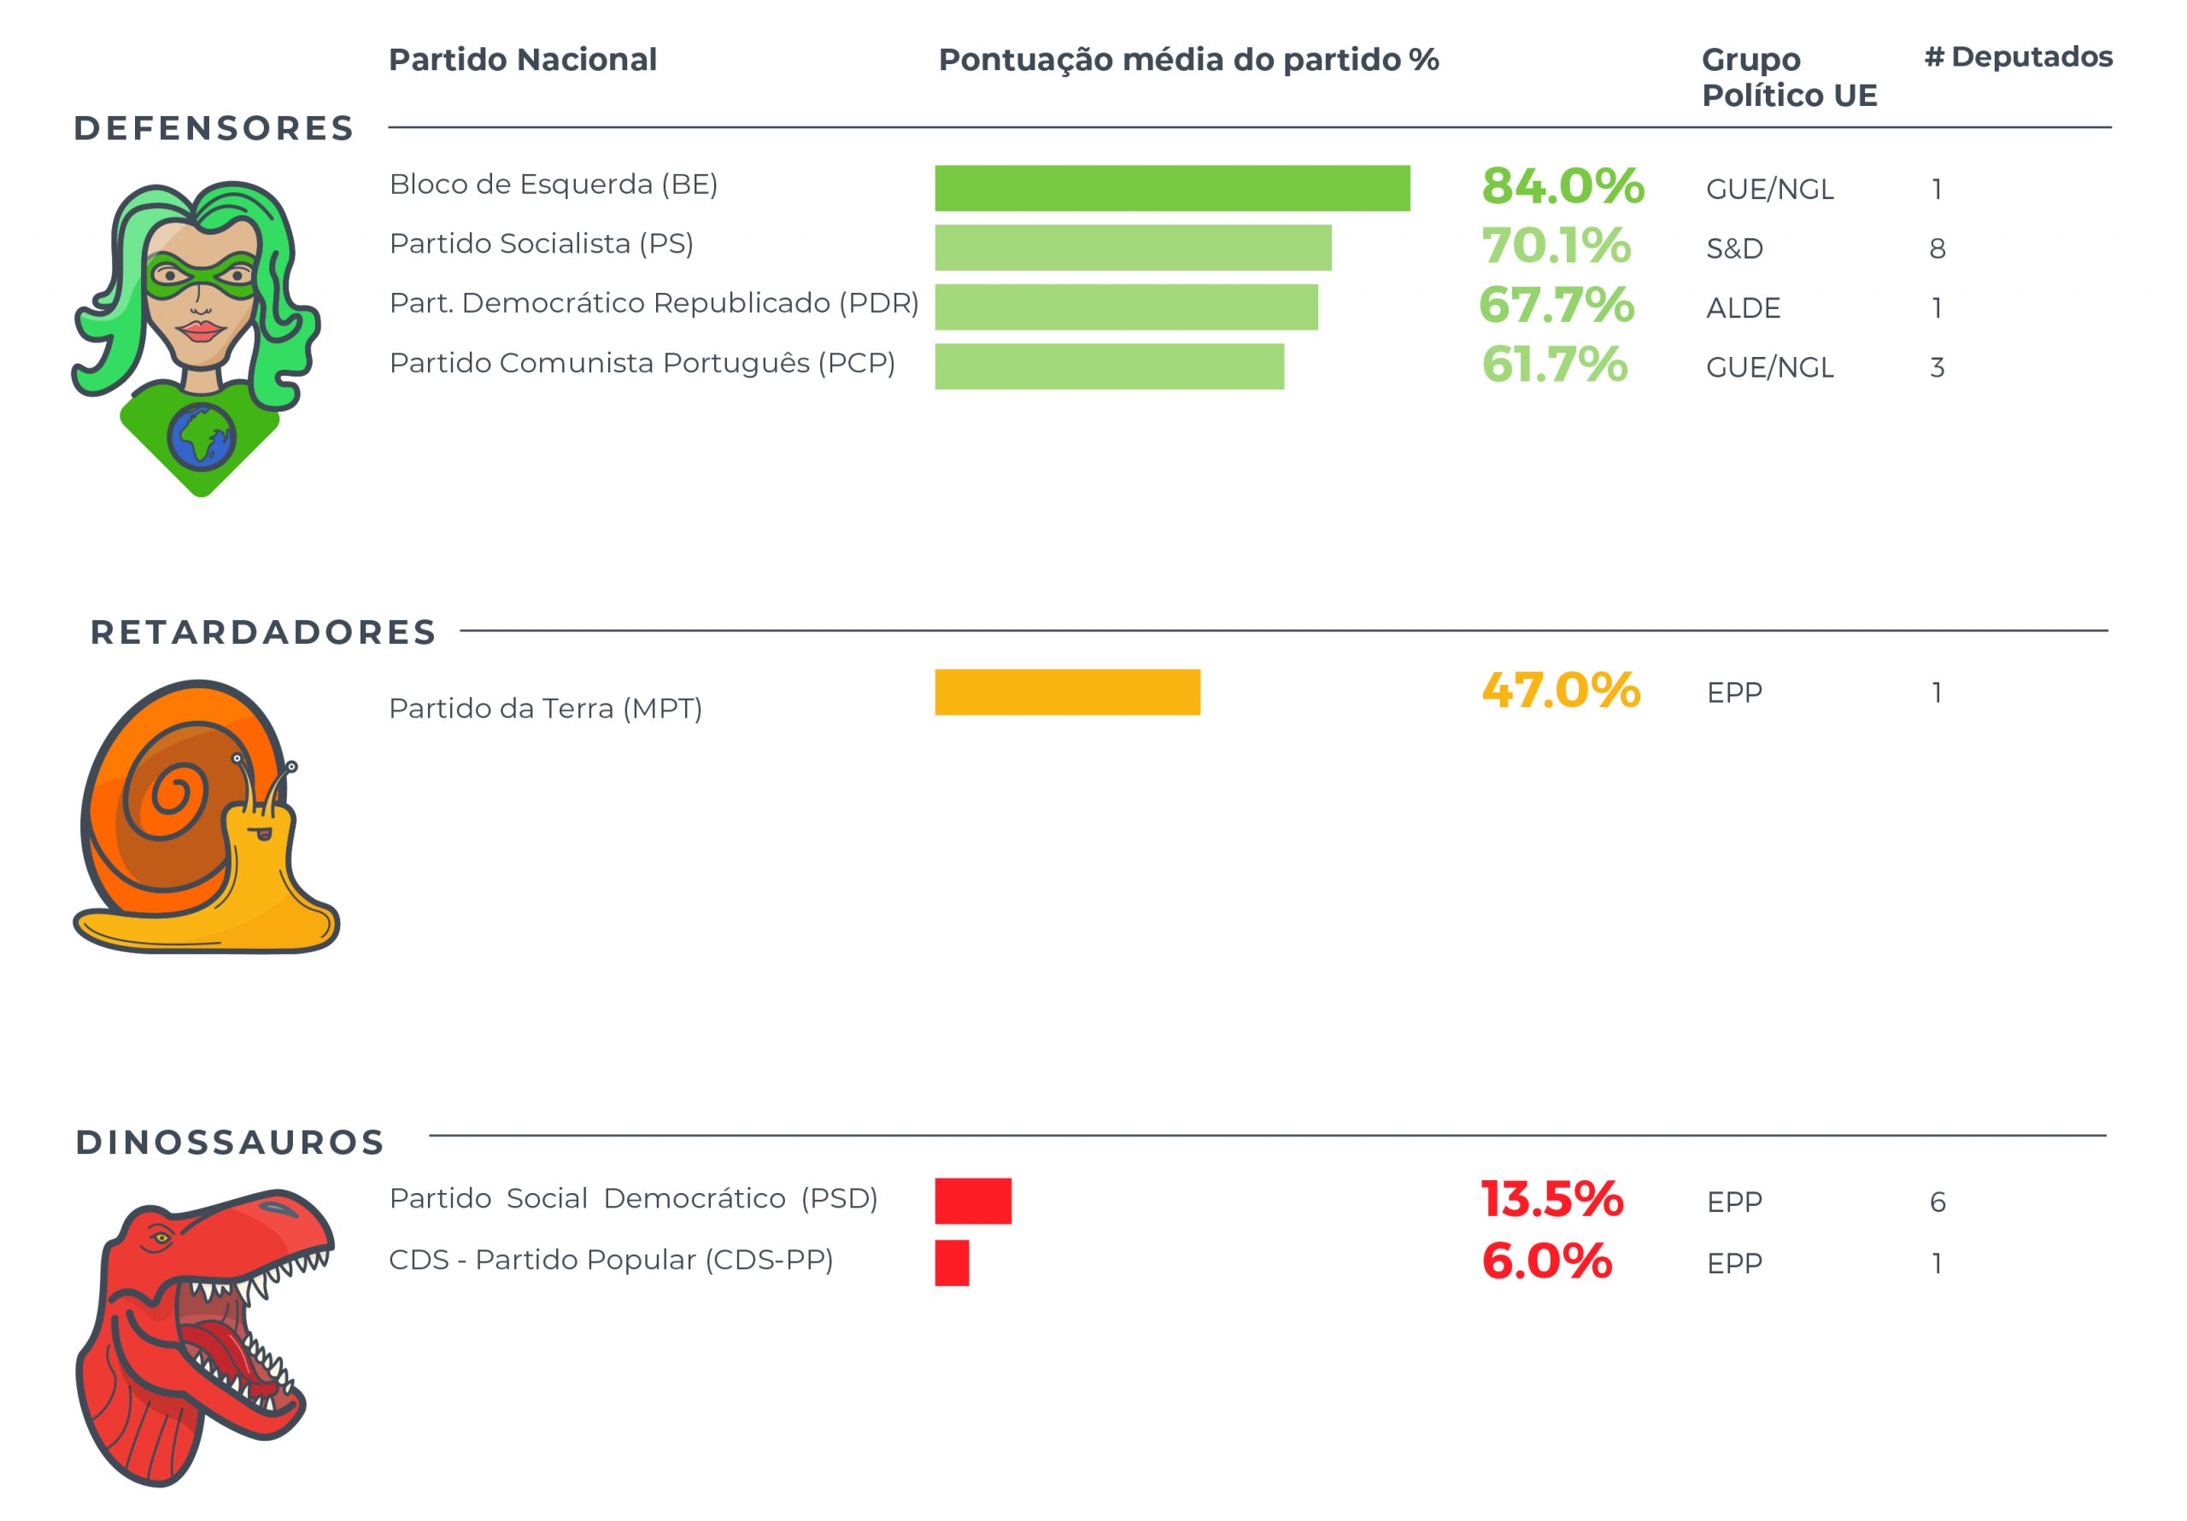
Task: Click the S&D political group label
Action: pos(1733,249)
